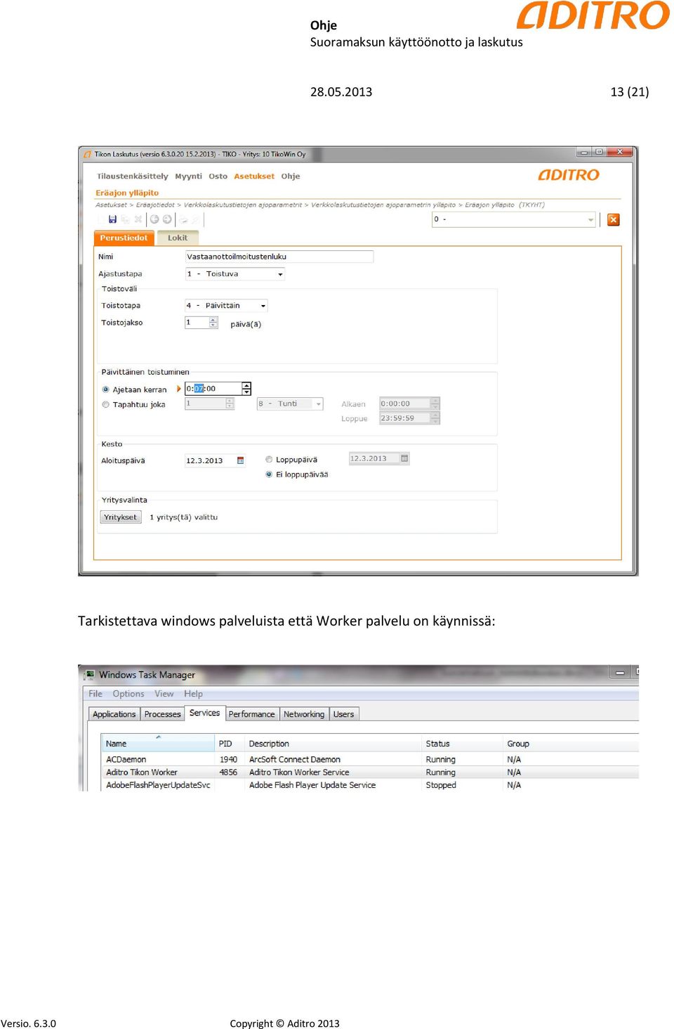Image resolution: width=674 pixels, height=1029 pixels.
Task: Click the blue Save disk icon in toolbar
Action: (x=112, y=219)
